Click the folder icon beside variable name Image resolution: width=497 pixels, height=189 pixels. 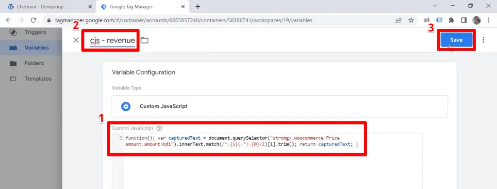coord(145,40)
